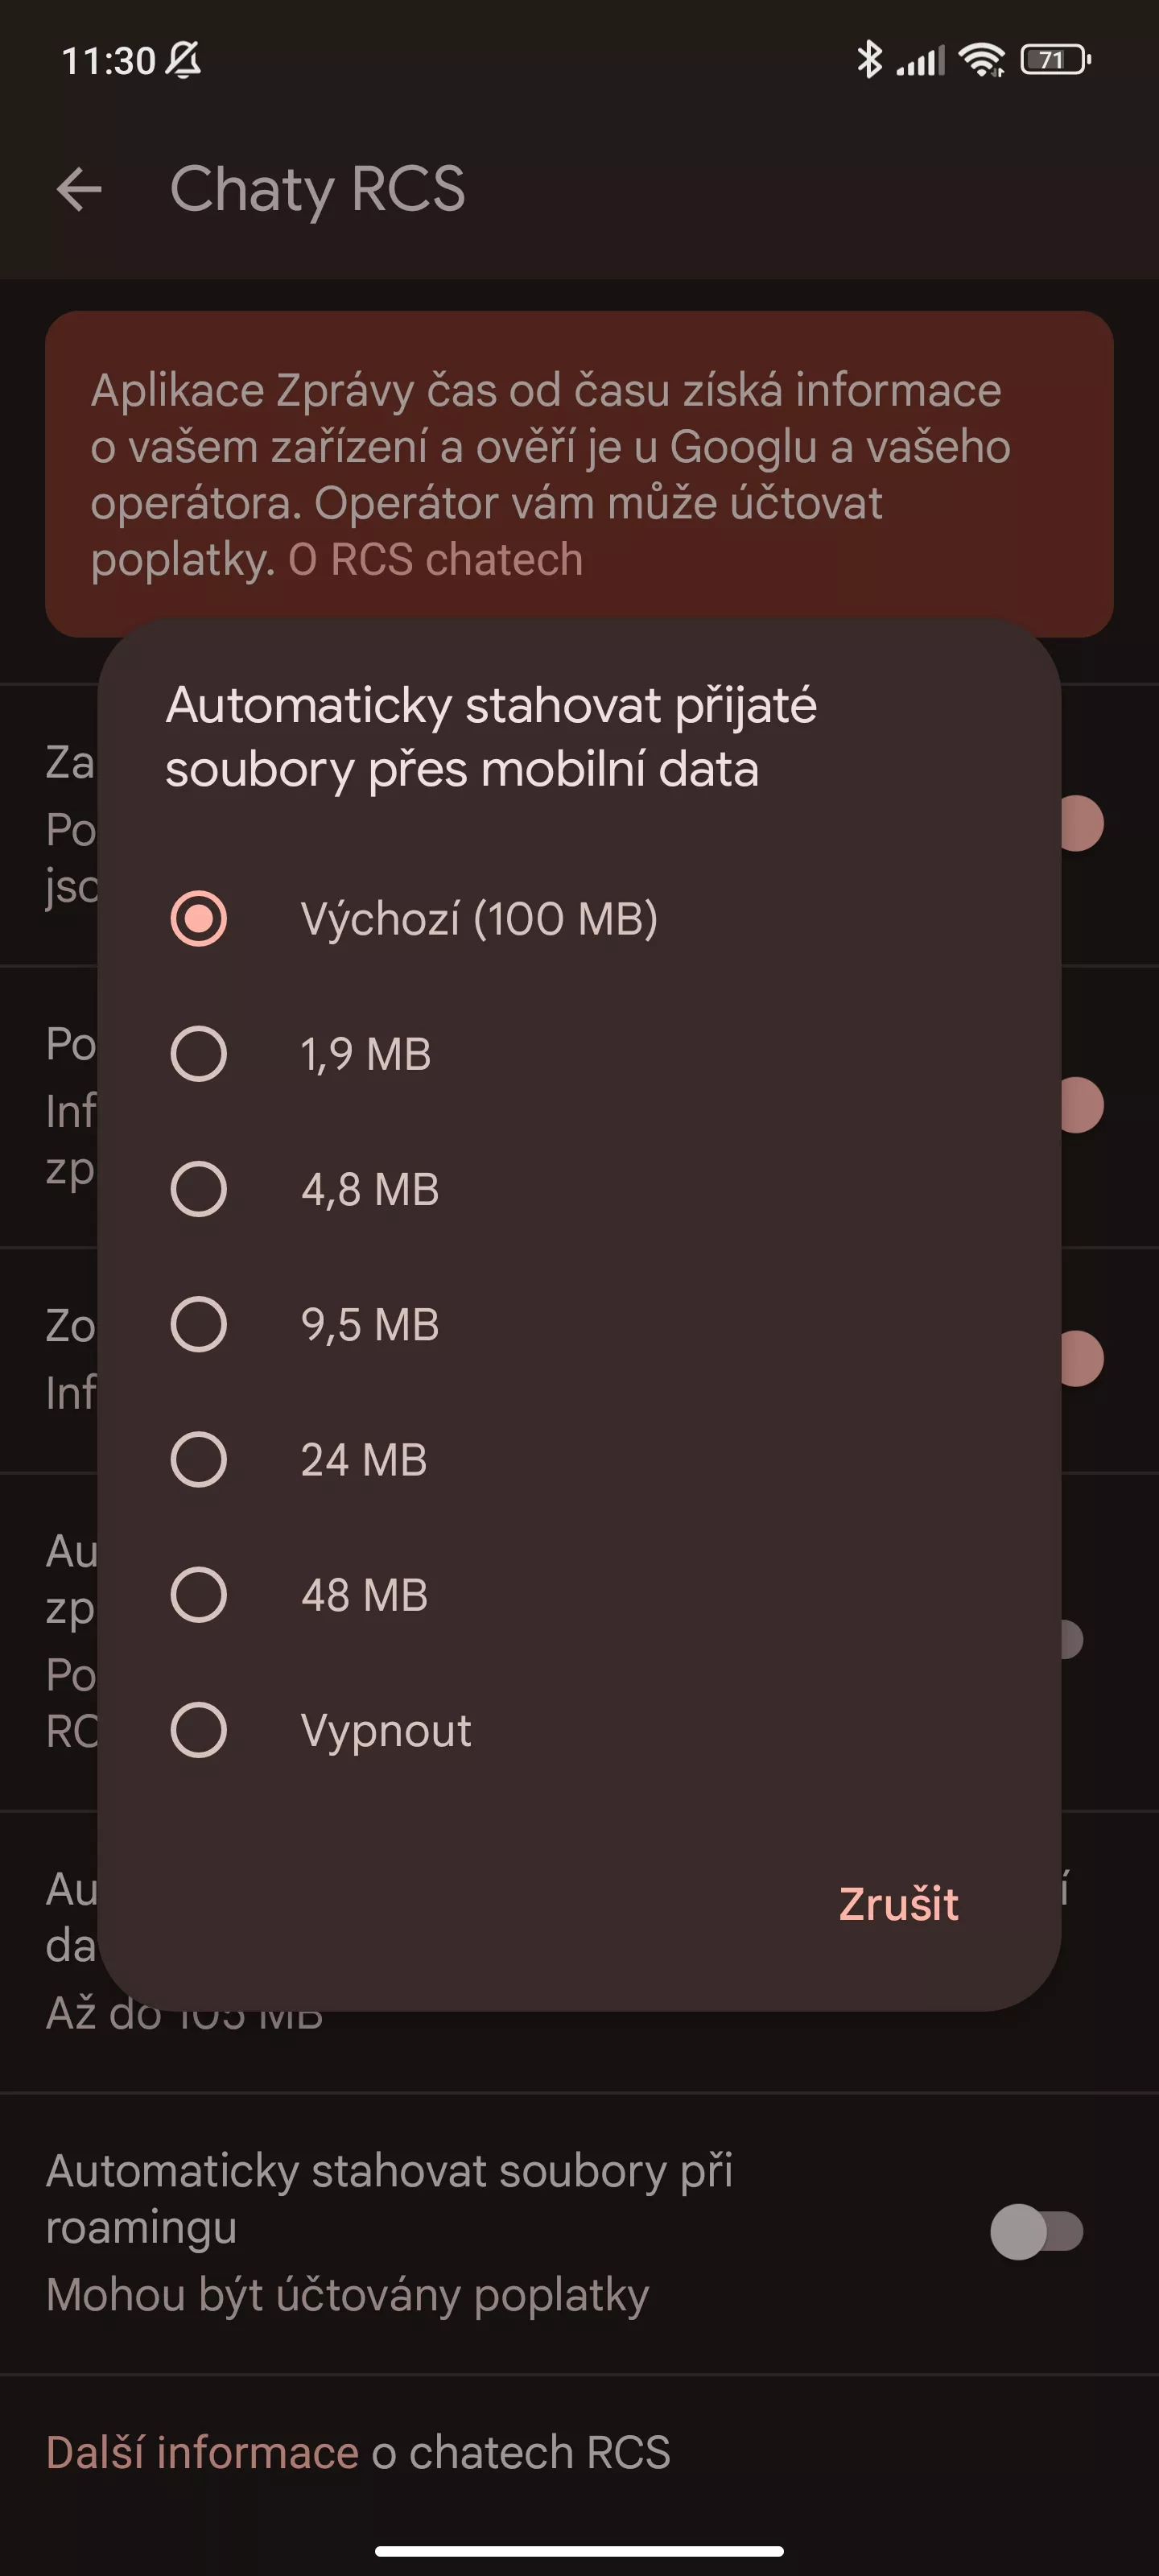
Task: Tap the Zrušit button
Action: pos(898,1903)
